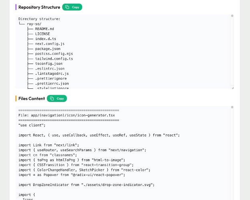Copy the Repository Structure text
The width and height of the screenshot is (250, 200).
[72, 7]
